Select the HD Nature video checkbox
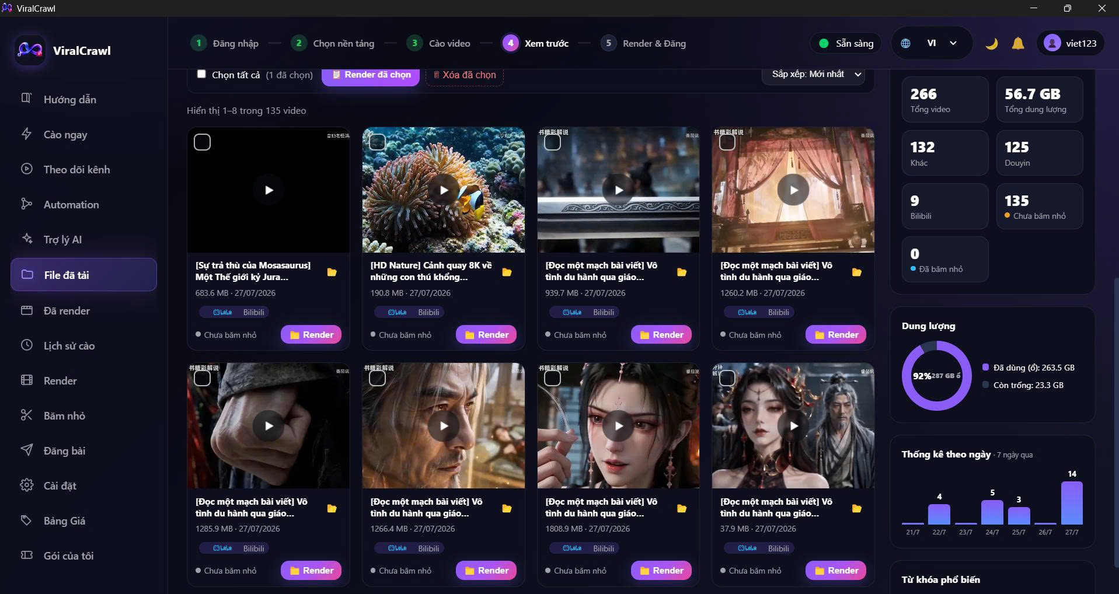The height and width of the screenshot is (594, 1119). coord(377,142)
